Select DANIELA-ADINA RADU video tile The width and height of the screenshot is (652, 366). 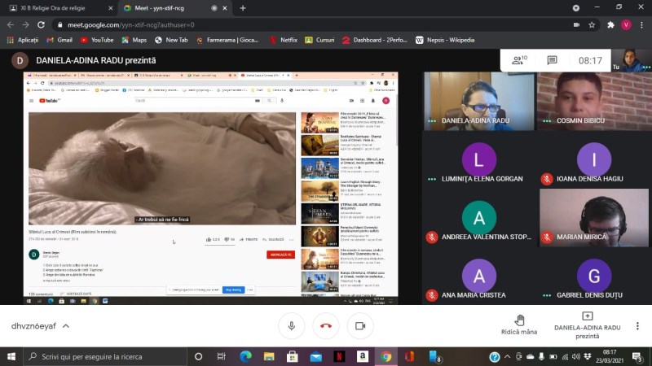coord(478,101)
